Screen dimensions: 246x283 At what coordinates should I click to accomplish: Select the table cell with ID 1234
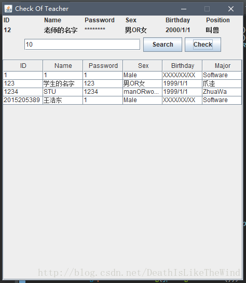[x=23, y=92]
